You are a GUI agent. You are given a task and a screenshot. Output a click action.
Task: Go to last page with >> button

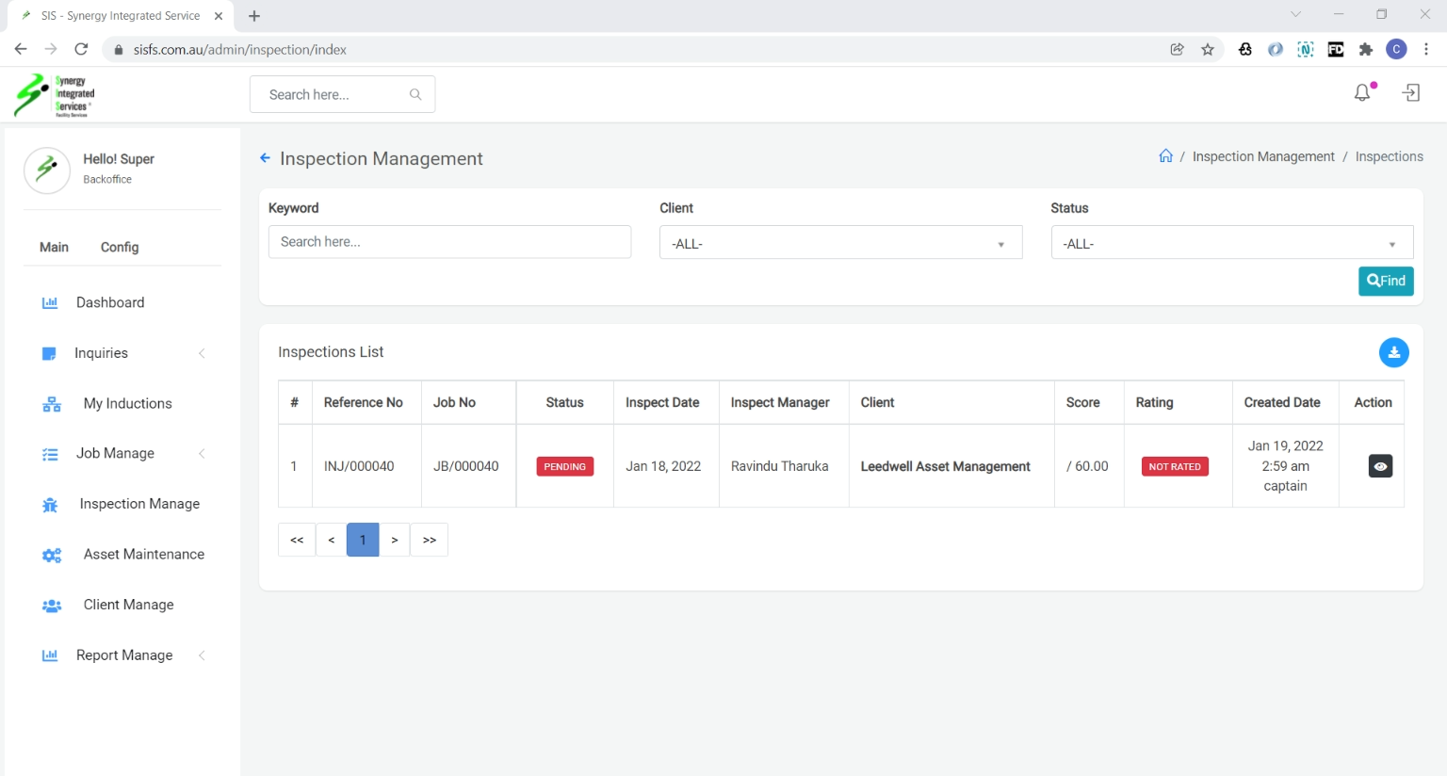tap(430, 540)
